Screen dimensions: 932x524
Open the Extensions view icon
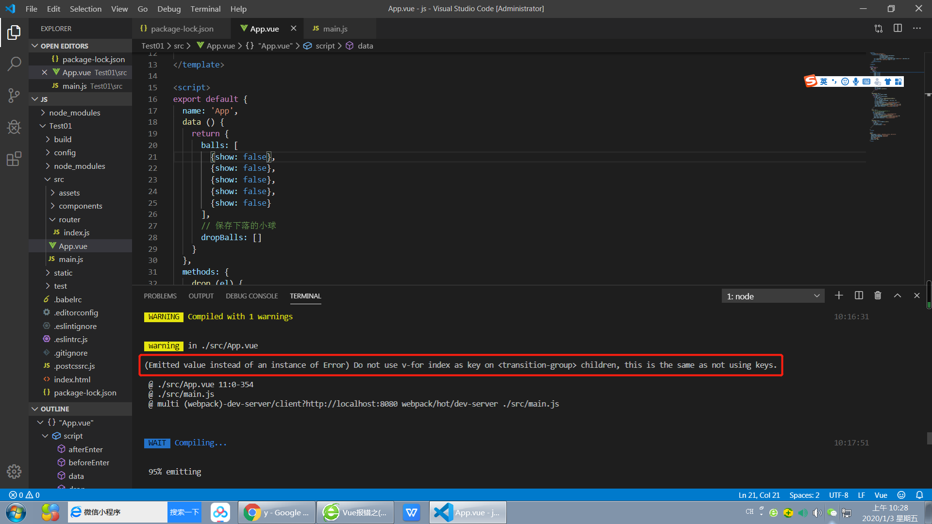pos(14,159)
